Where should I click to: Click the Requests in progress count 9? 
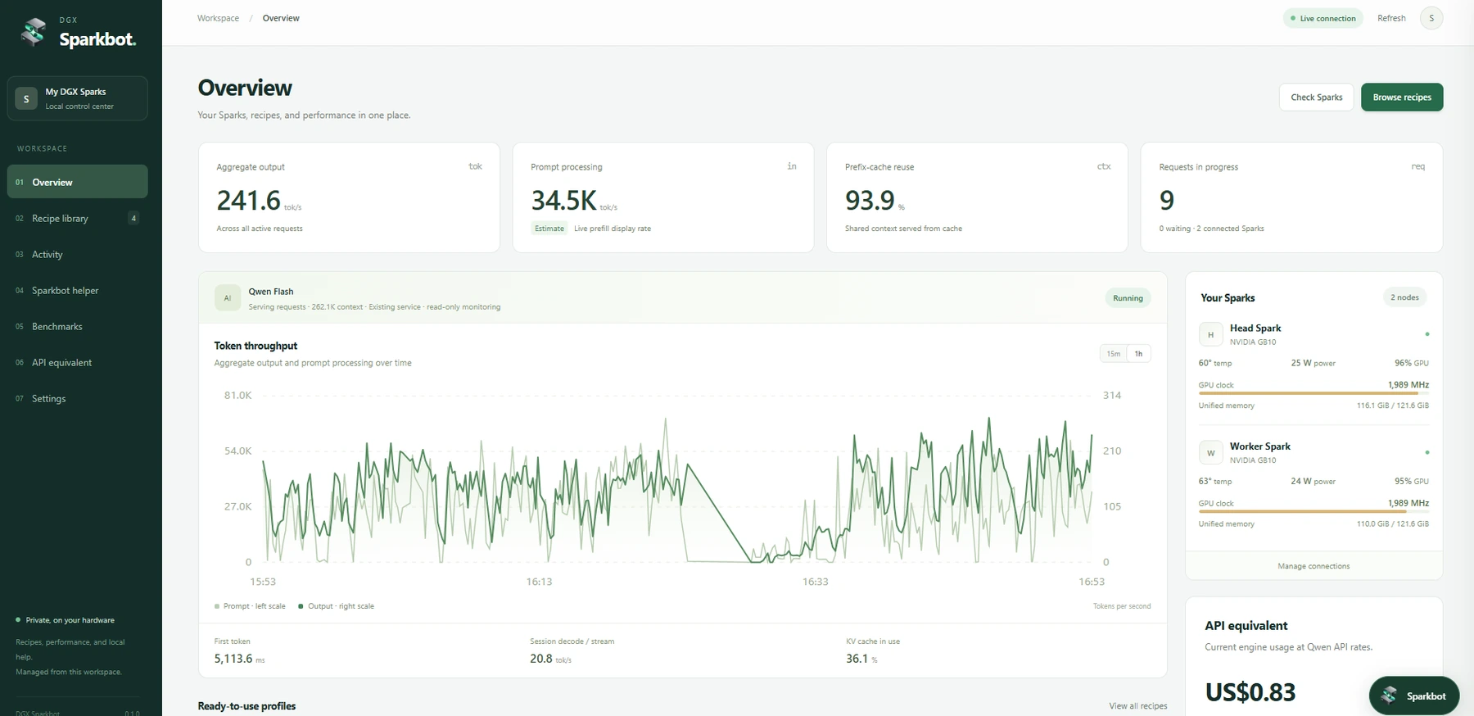pos(1167,200)
